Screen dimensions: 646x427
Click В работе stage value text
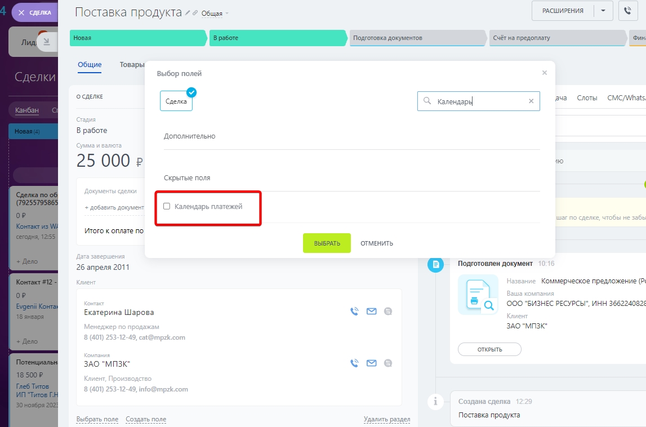tap(91, 130)
